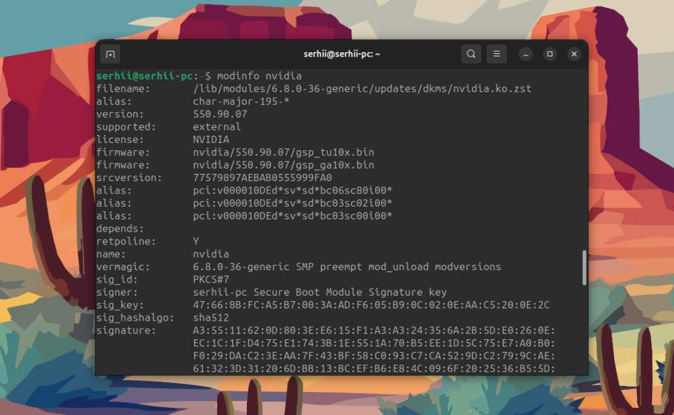Click the pci alias ending bc03sc00i00*
Viewport: 674px width, 415px height.
(292, 216)
